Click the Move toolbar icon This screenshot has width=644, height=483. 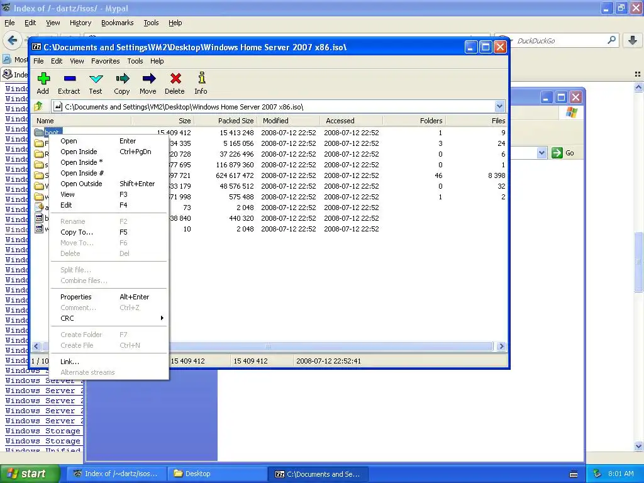pos(148,78)
